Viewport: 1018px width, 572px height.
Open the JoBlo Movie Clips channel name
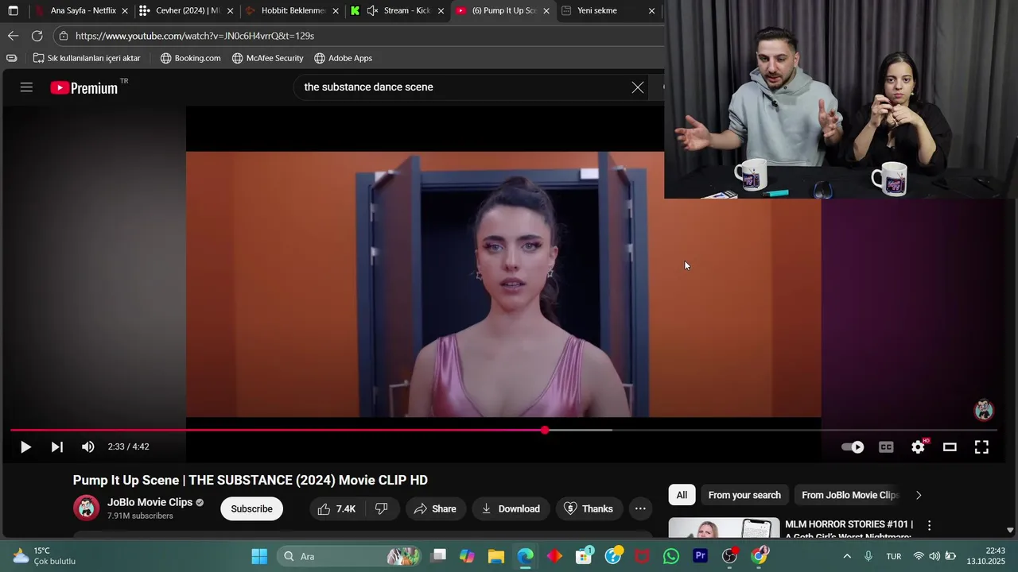(x=150, y=502)
